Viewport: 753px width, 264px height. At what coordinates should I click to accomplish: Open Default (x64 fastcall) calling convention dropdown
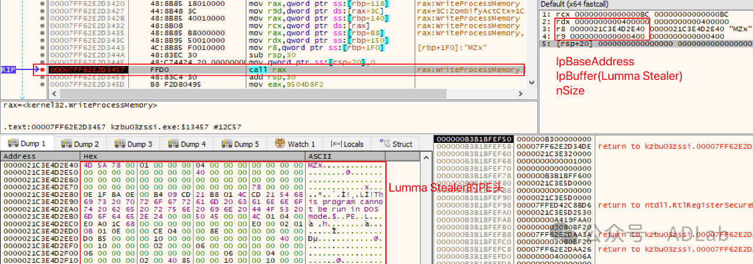[x=588, y=4]
